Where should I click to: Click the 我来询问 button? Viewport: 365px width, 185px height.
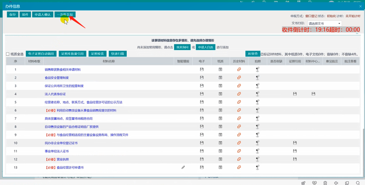(182, 47)
